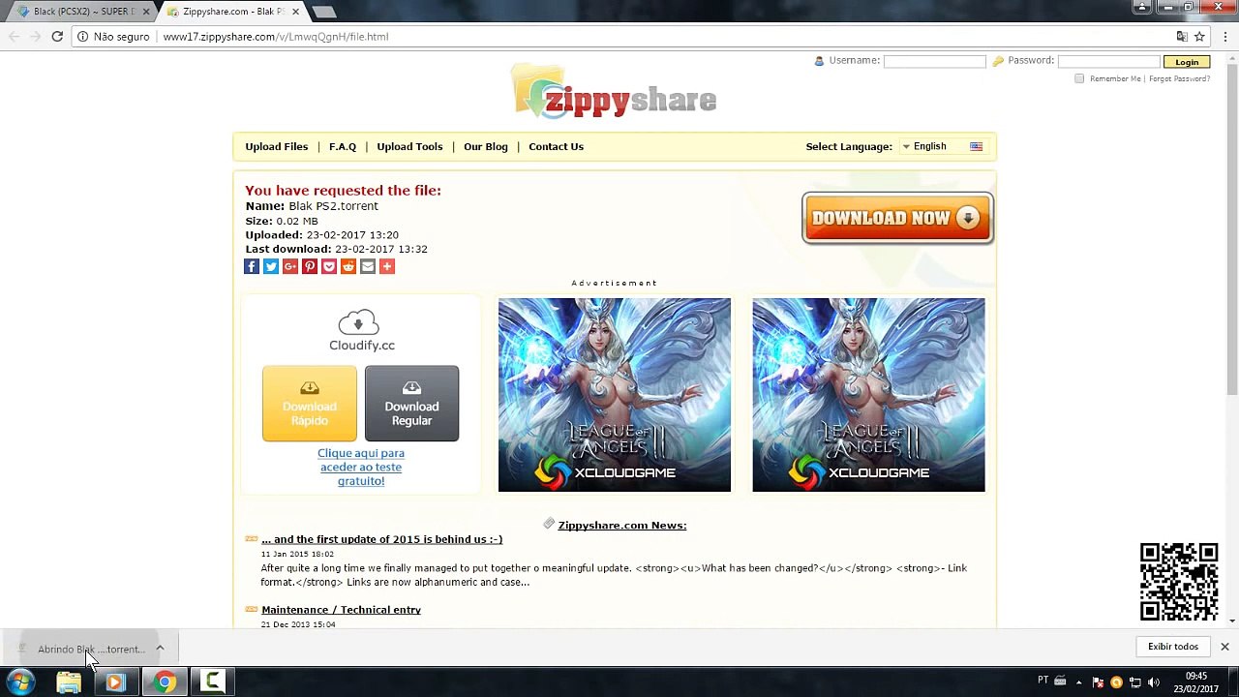
Task: Open taskbar clock showing 09:45
Action: click(1196, 682)
